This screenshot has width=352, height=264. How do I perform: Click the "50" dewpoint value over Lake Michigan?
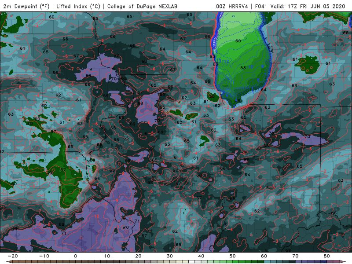(x=238, y=41)
